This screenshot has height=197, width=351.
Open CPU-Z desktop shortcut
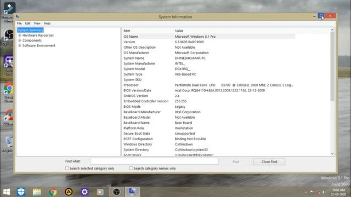(9, 65)
